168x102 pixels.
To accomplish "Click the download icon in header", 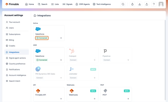I will 140,4.
